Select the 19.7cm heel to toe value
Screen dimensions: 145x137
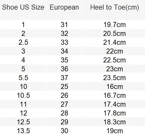[x=115, y=25]
